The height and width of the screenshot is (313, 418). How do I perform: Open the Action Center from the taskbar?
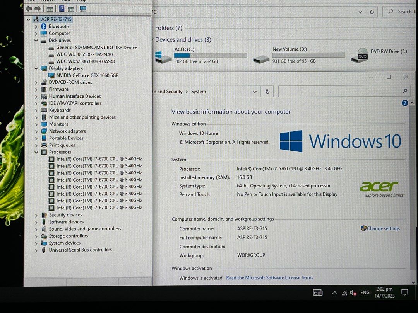coord(405,293)
